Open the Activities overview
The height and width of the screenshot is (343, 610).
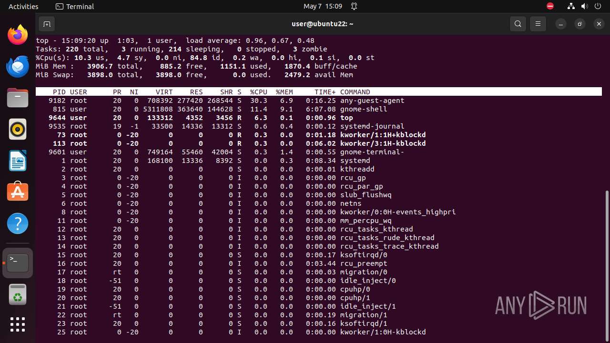click(x=23, y=7)
